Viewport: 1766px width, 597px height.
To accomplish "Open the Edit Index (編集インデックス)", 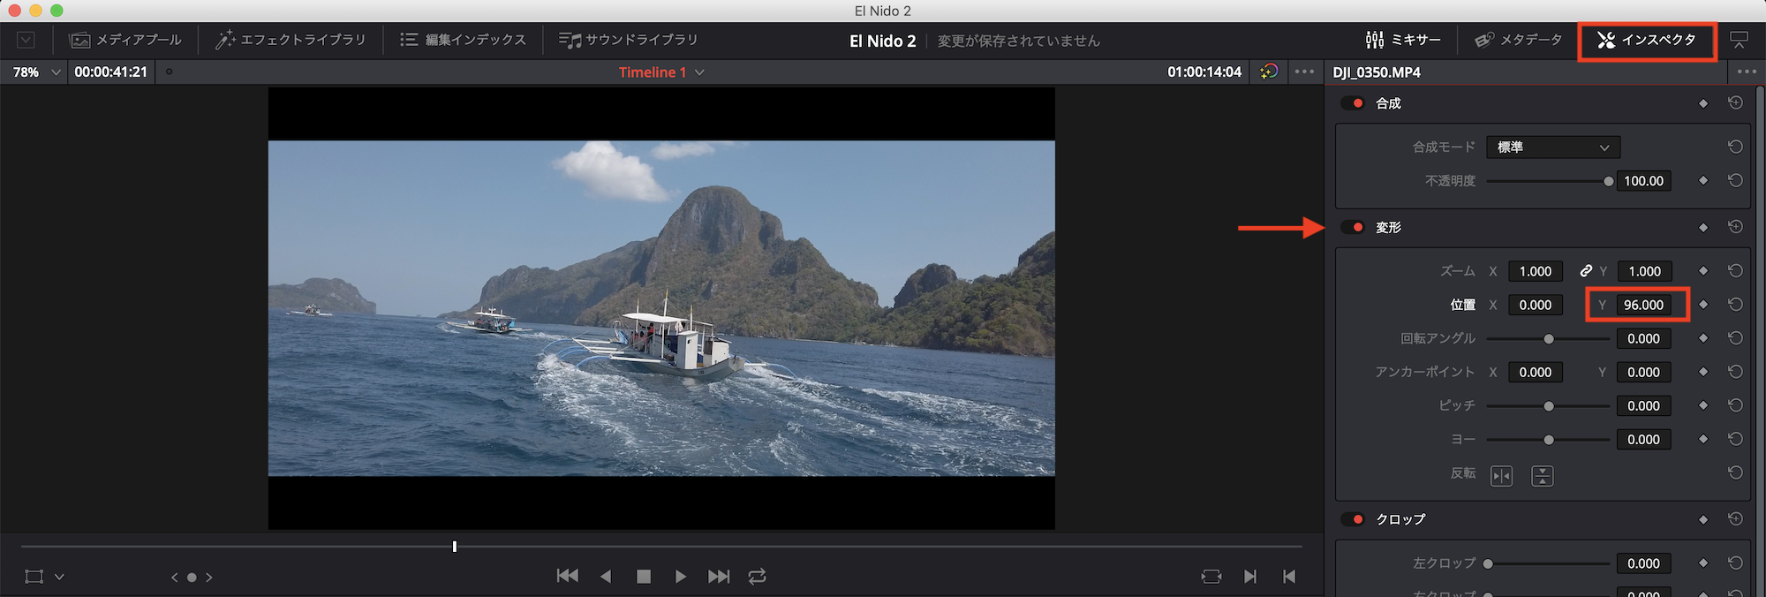I will click(x=463, y=40).
